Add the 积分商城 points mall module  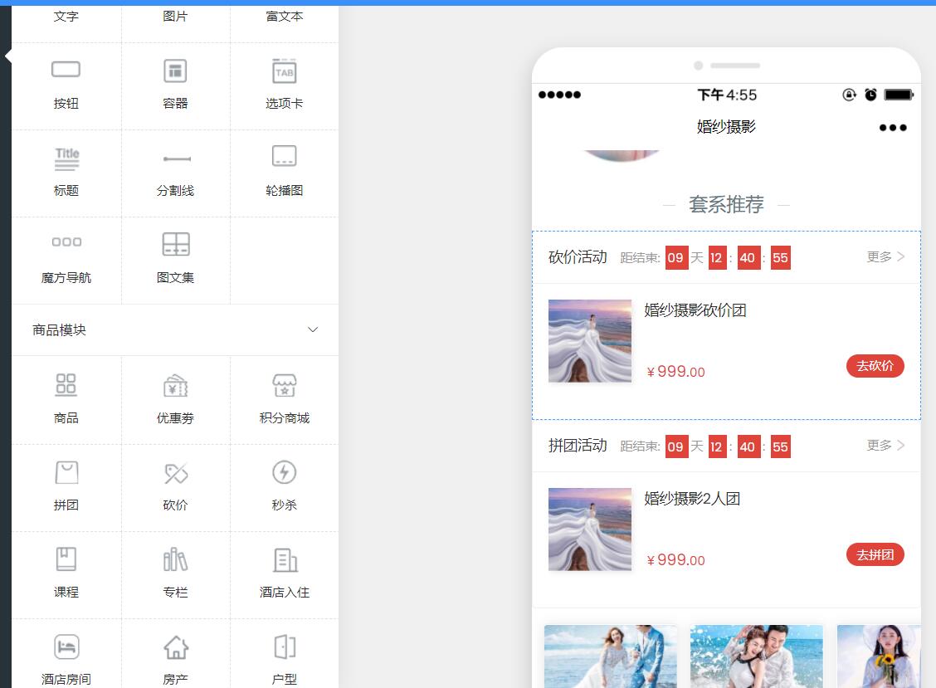click(x=284, y=399)
